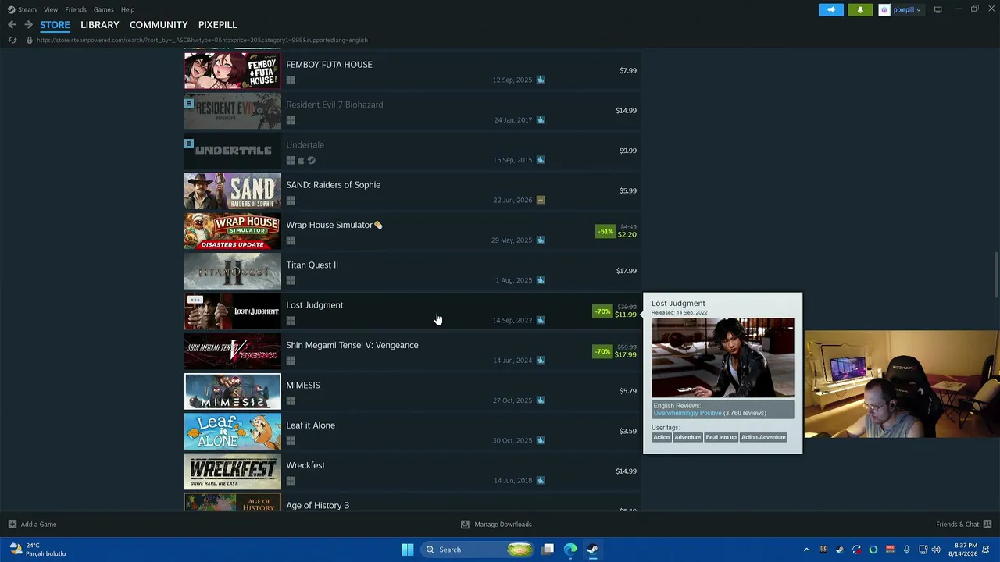Click the Wreckfest capsule image

coord(233,471)
